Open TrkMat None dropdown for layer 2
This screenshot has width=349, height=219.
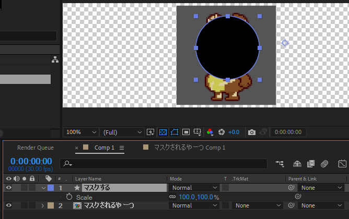[257, 205]
